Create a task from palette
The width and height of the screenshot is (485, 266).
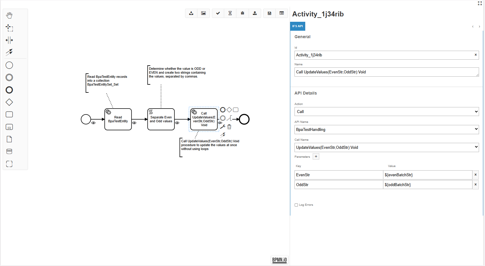pyautogui.click(x=9, y=115)
